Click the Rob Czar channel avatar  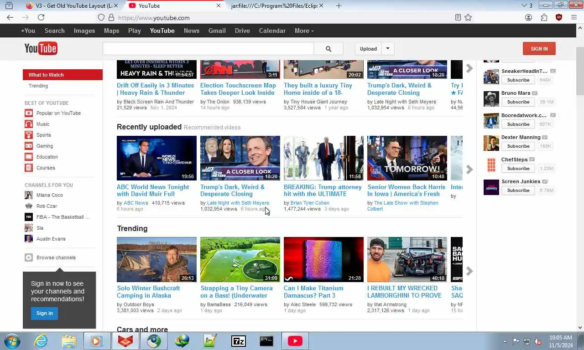pyautogui.click(x=29, y=206)
